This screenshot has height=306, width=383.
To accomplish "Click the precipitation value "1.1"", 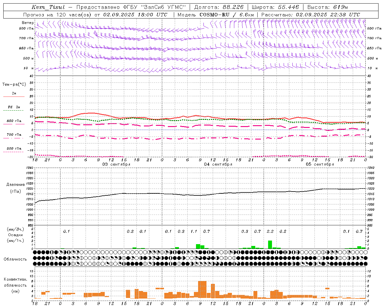I will (194, 231).
